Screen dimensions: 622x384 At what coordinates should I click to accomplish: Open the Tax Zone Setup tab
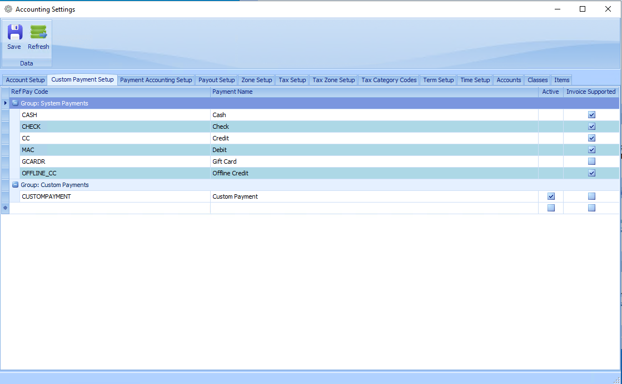334,80
